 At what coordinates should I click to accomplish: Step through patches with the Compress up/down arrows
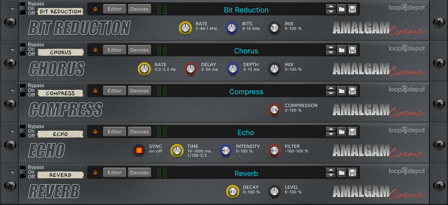point(331,91)
